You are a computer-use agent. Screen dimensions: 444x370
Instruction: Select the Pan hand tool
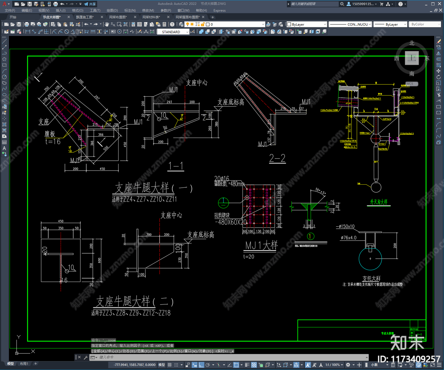(x=107, y=24)
